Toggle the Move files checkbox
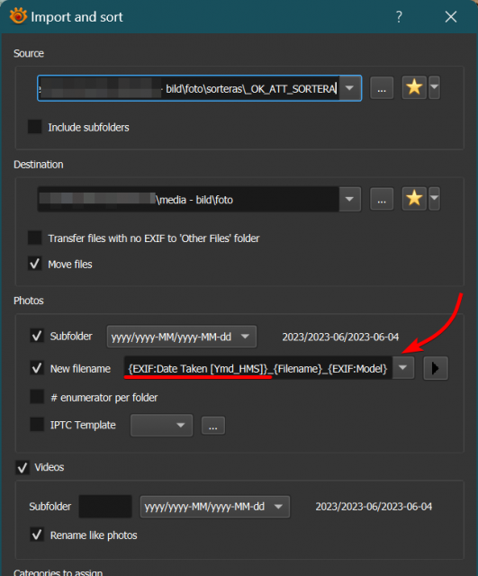This screenshot has height=576, width=478. [35, 264]
